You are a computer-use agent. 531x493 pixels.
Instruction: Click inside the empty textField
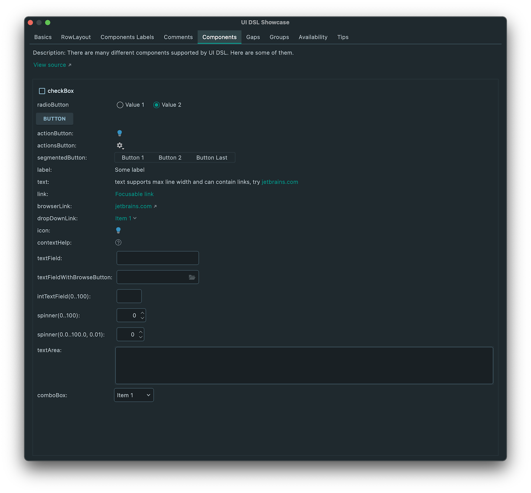tap(157, 258)
